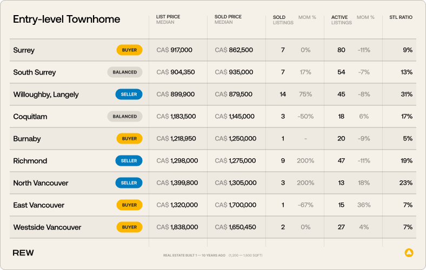Click Willoughby's '31%' STL ratio
The height and width of the screenshot is (270, 426).
coord(407,94)
